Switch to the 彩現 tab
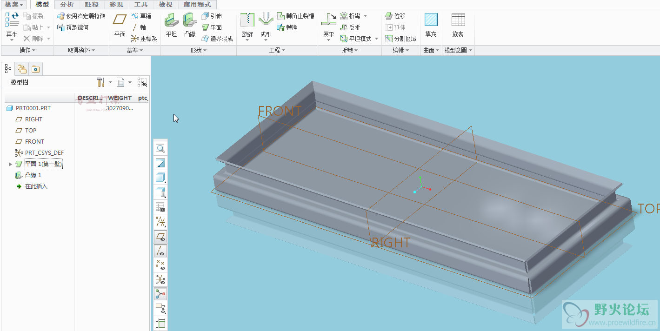The image size is (660, 331). click(x=116, y=5)
